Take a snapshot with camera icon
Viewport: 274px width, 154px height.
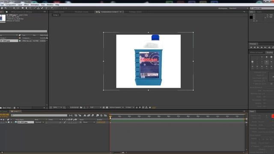[x=81, y=107]
